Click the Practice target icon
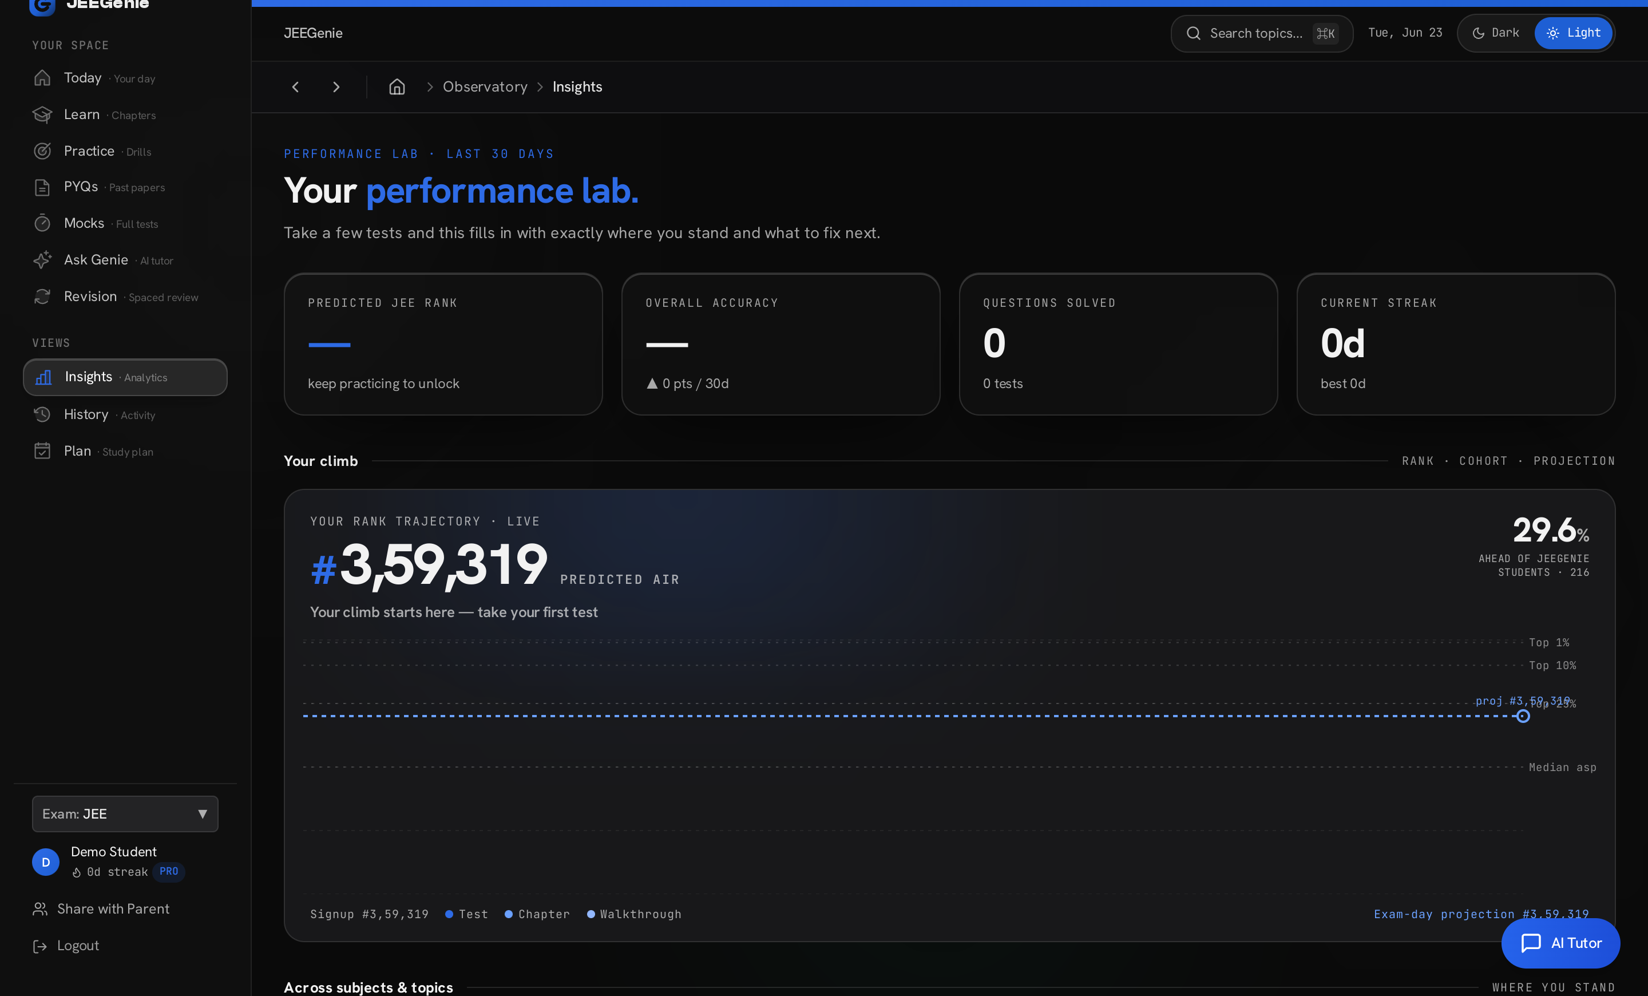This screenshot has height=996, width=1648. point(42,151)
